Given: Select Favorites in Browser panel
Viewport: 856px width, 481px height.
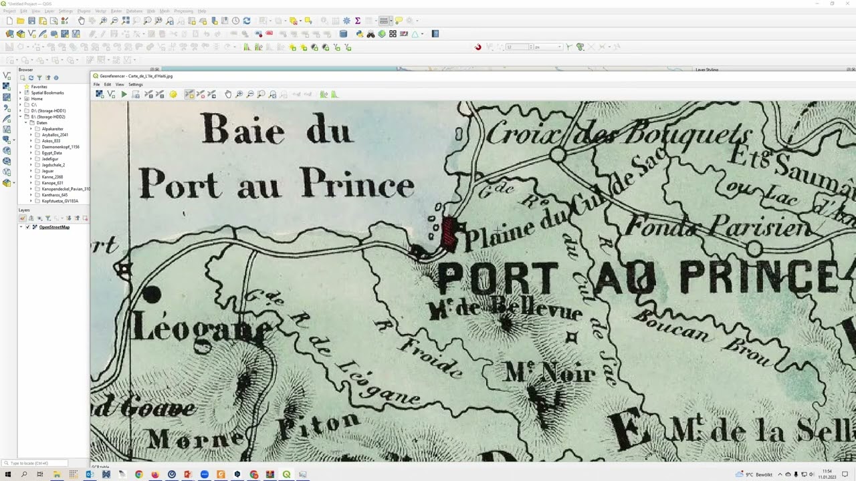Looking at the screenshot, I should [39, 87].
